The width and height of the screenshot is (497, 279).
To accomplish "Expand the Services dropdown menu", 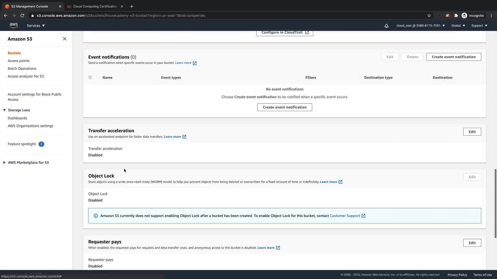I will 36,26.
